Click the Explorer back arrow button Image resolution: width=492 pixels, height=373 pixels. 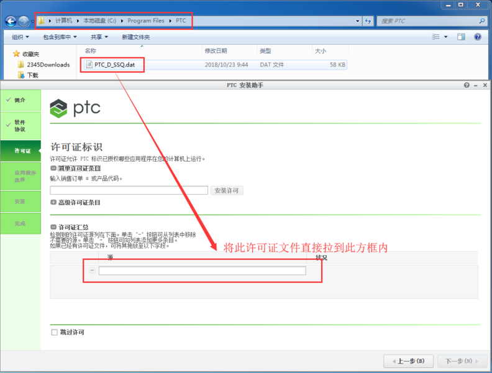(x=11, y=21)
